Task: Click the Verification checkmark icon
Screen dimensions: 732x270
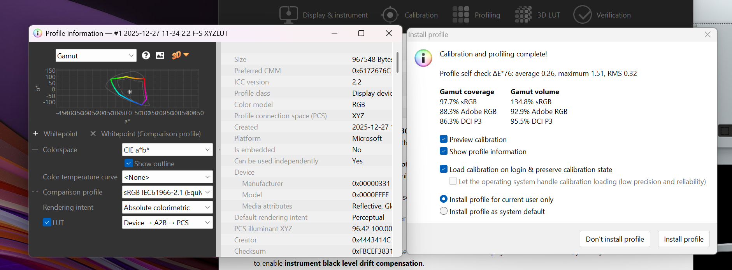Action: [582, 15]
